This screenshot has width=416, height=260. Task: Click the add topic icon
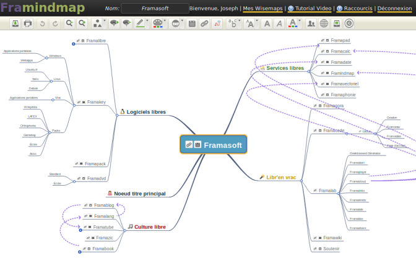pos(113,24)
